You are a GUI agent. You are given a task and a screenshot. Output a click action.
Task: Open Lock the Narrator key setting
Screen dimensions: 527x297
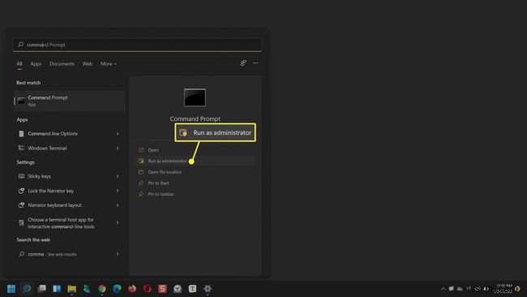pyautogui.click(x=70, y=191)
